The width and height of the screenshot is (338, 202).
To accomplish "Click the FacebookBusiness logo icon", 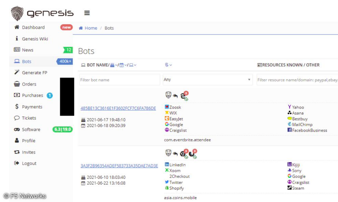I will click(x=289, y=130).
